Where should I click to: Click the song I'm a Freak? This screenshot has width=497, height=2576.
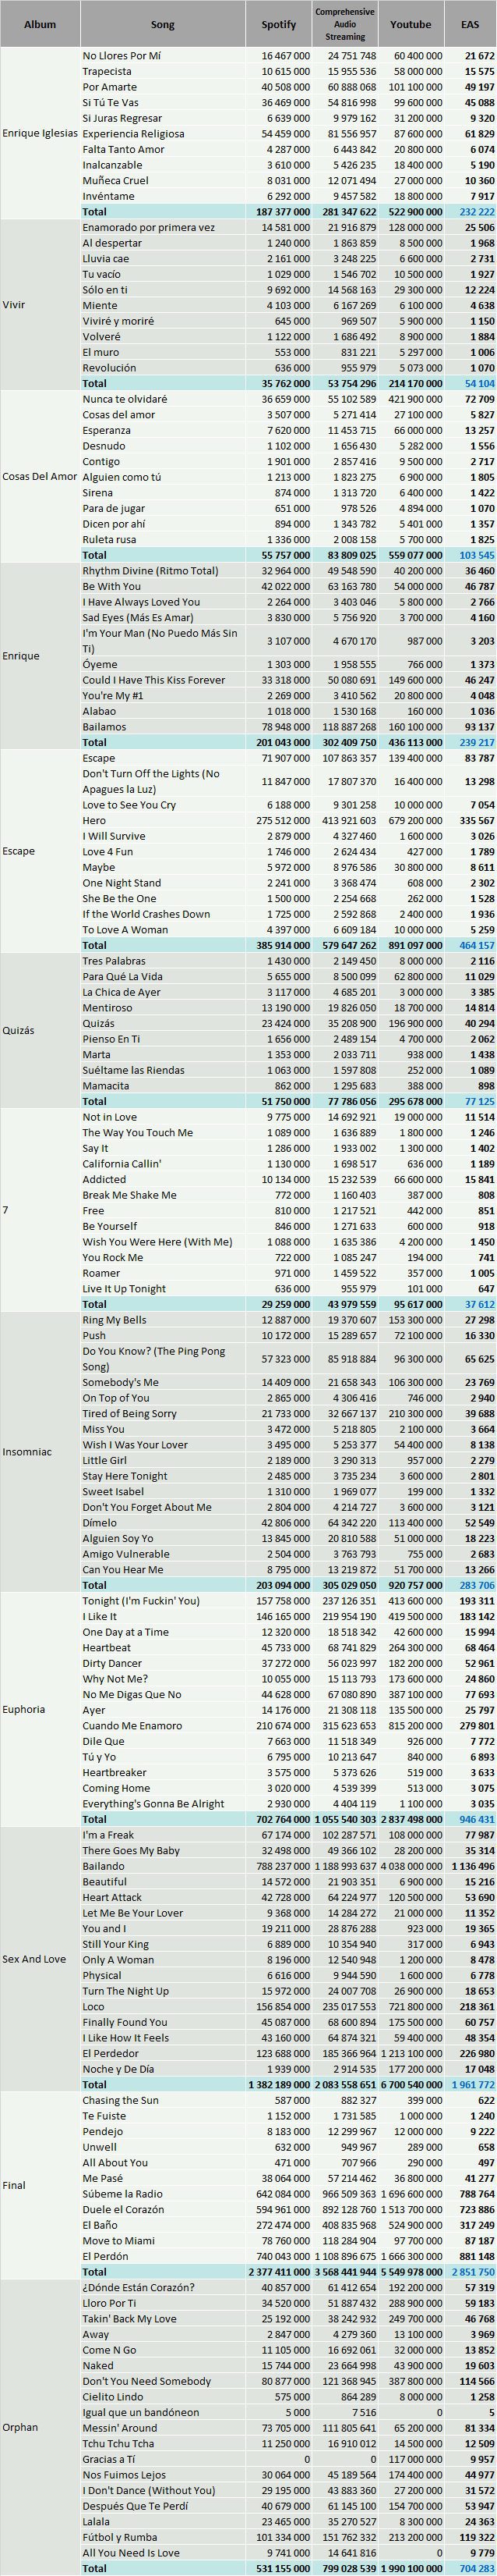(108, 1834)
